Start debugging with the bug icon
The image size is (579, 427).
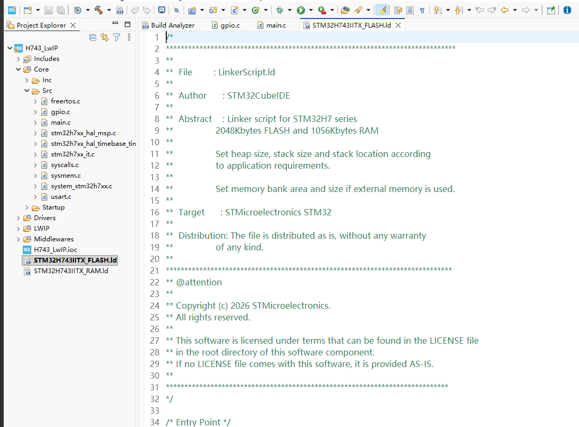click(280, 10)
